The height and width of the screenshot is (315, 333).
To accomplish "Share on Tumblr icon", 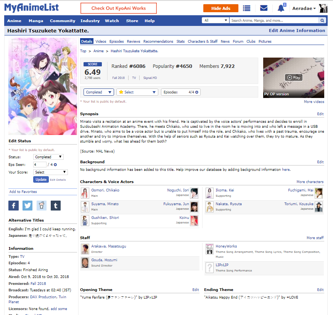I will click(56, 206).
